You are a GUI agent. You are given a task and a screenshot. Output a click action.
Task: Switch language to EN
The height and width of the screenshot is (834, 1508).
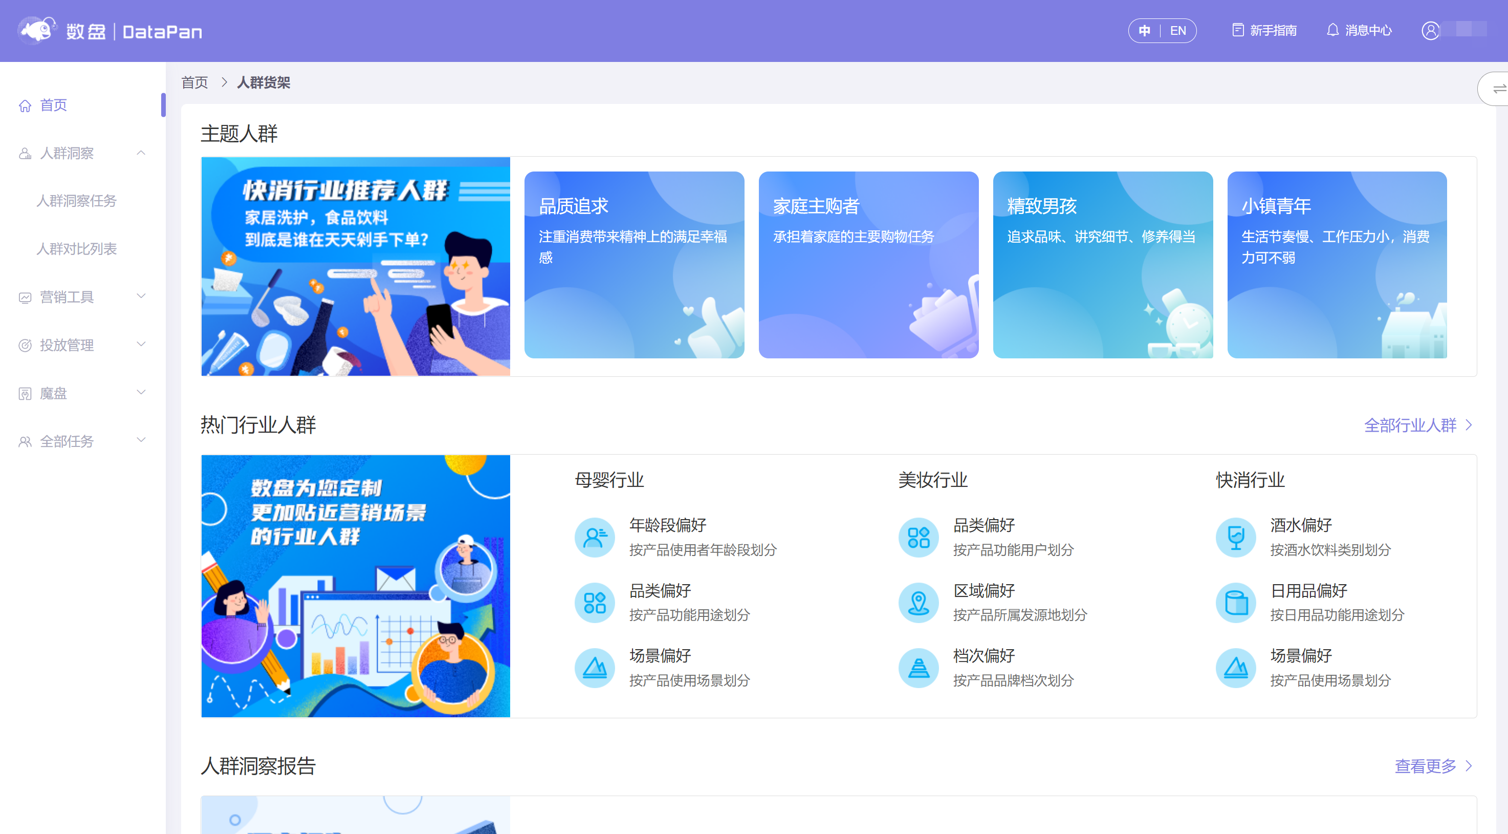point(1178,30)
